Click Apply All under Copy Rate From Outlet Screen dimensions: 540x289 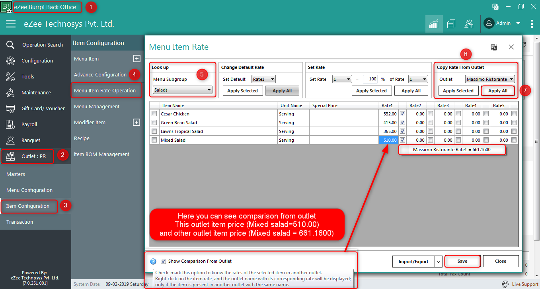click(x=498, y=91)
